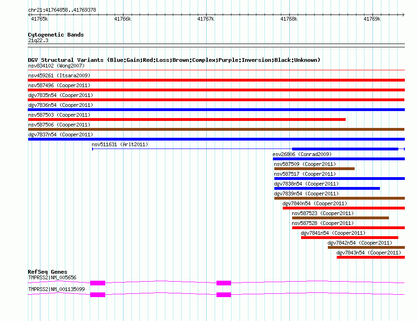Select the nsv587509 brown complex bar
The image size is (418, 321).
(x=314, y=169)
